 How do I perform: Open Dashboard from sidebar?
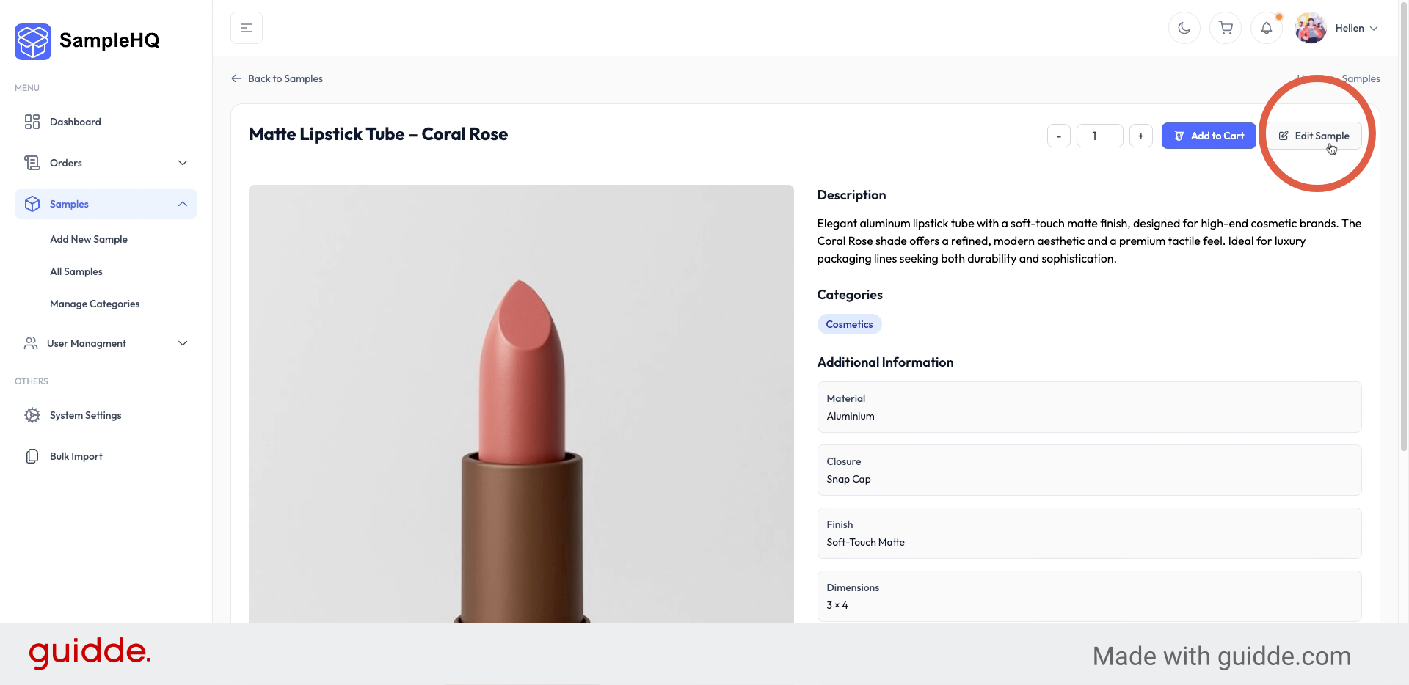tap(75, 122)
